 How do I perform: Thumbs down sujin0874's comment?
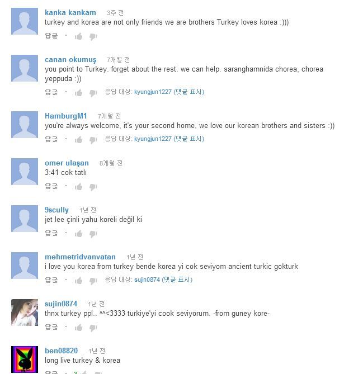pos(93,328)
